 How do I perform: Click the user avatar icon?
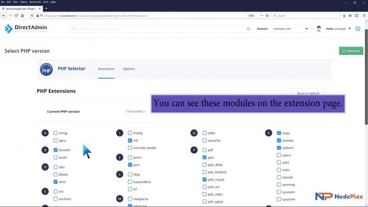coord(319,29)
